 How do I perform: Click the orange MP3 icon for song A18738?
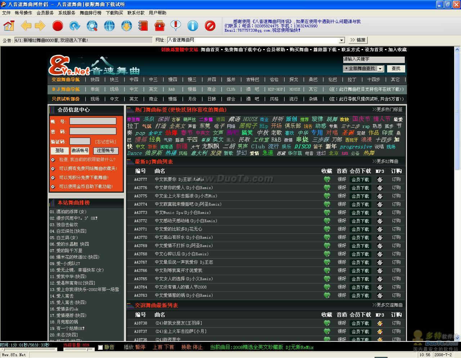point(380,323)
